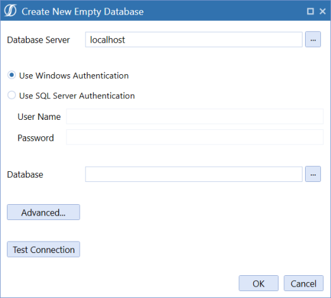Click into the Password field
Image resolution: width=331 pixels, height=298 pixels.
(195, 137)
